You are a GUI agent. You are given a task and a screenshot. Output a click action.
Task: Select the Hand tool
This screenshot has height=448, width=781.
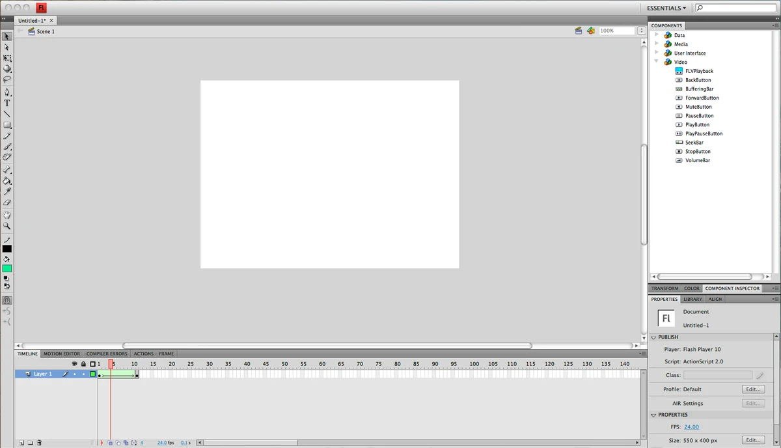(x=7, y=214)
